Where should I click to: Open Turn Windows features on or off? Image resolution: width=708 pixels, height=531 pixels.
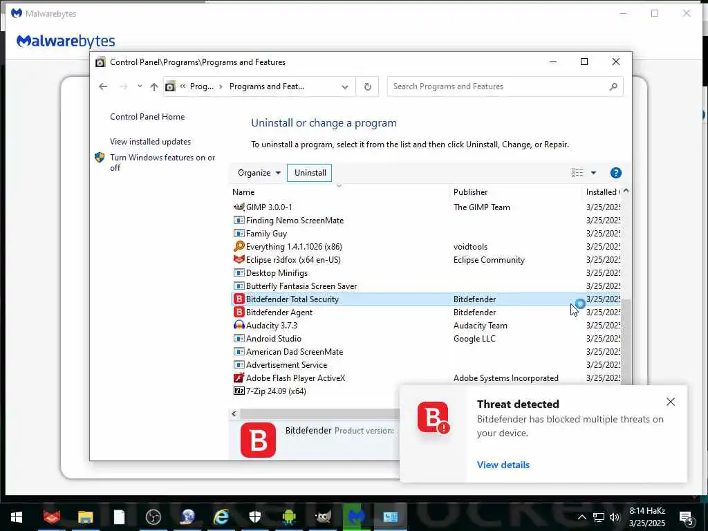(162, 162)
